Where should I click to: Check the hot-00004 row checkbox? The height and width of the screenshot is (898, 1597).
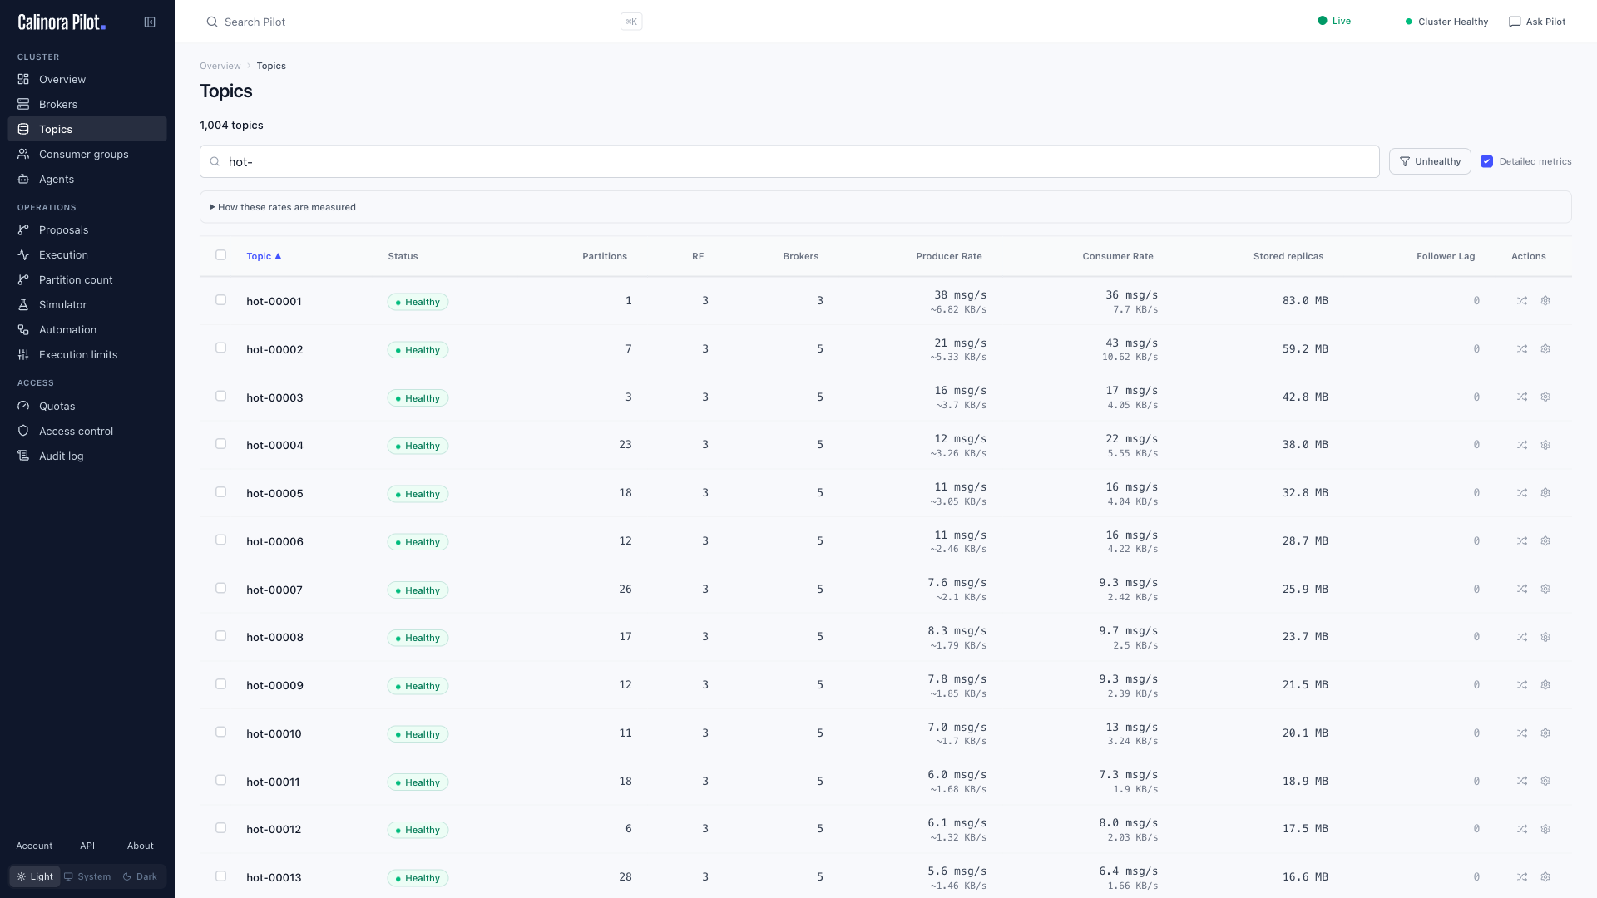220,444
